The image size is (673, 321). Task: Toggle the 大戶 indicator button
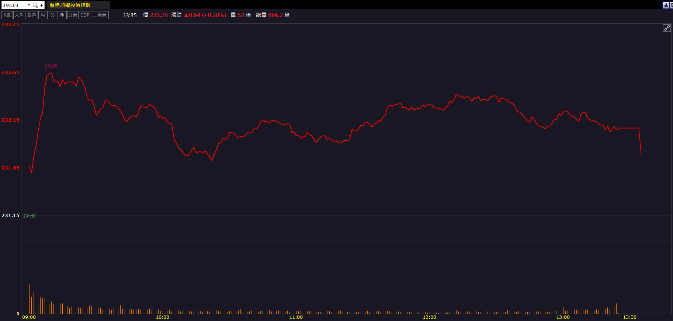(19, 15)
